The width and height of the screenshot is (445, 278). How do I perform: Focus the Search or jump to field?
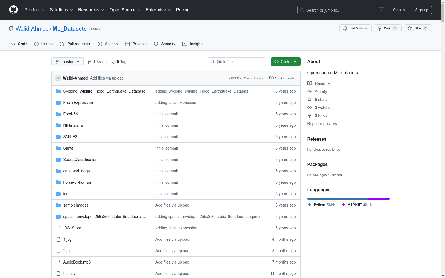(342, 10)
